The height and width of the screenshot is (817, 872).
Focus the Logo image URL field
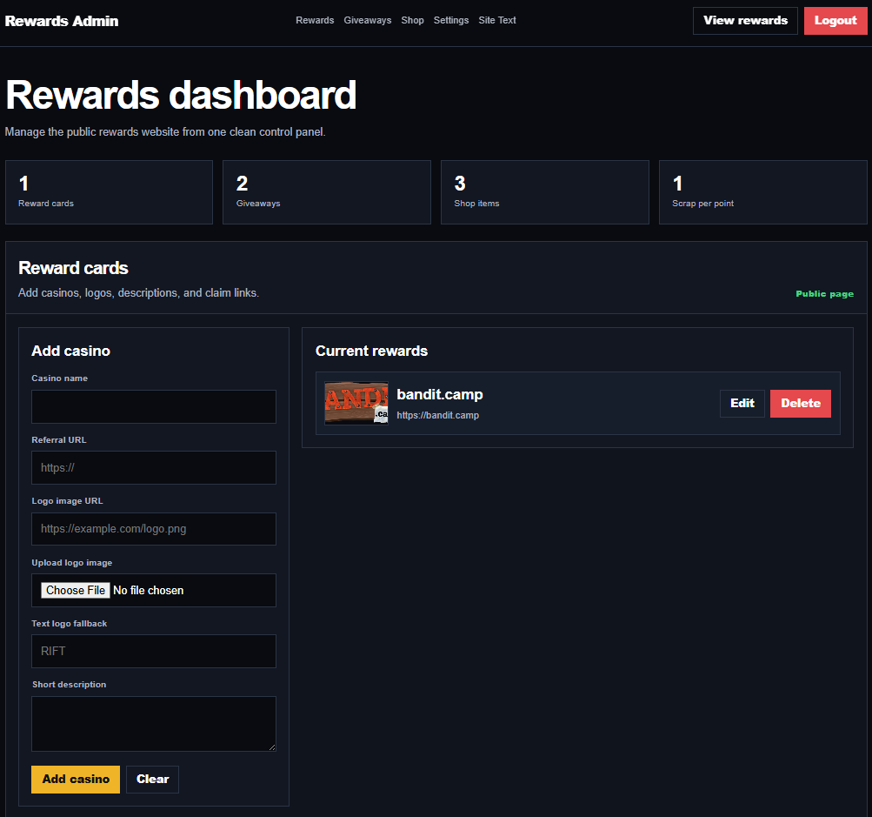point(154,529)
